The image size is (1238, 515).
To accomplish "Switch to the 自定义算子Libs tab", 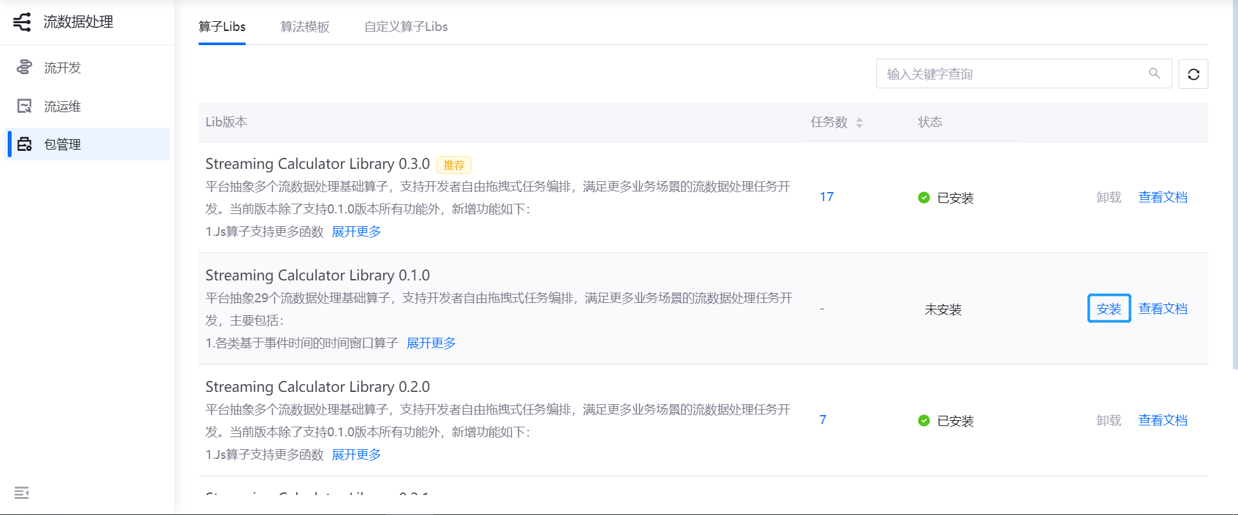I will [x=406, y=26].
